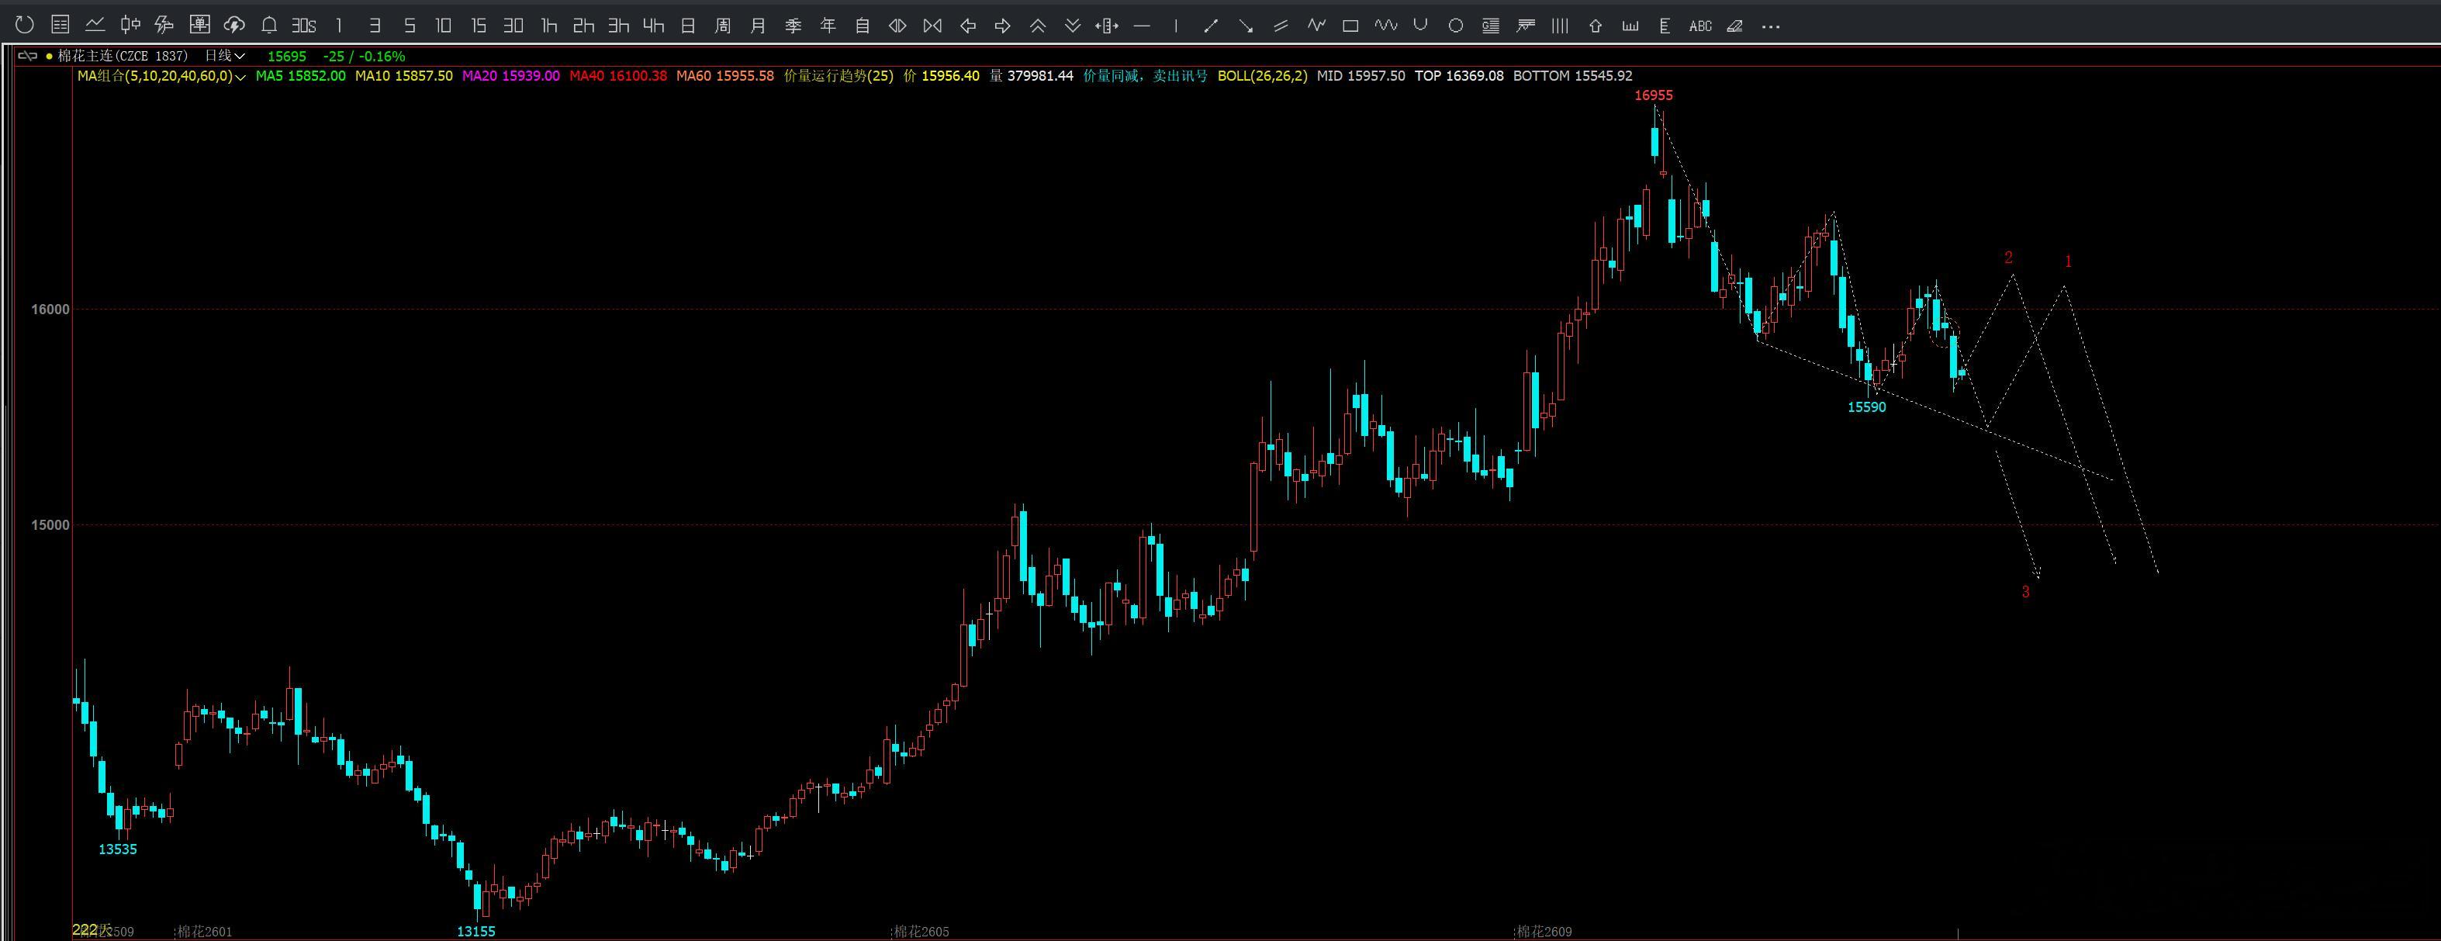Select the circle drawing tool

point(1455,26)
